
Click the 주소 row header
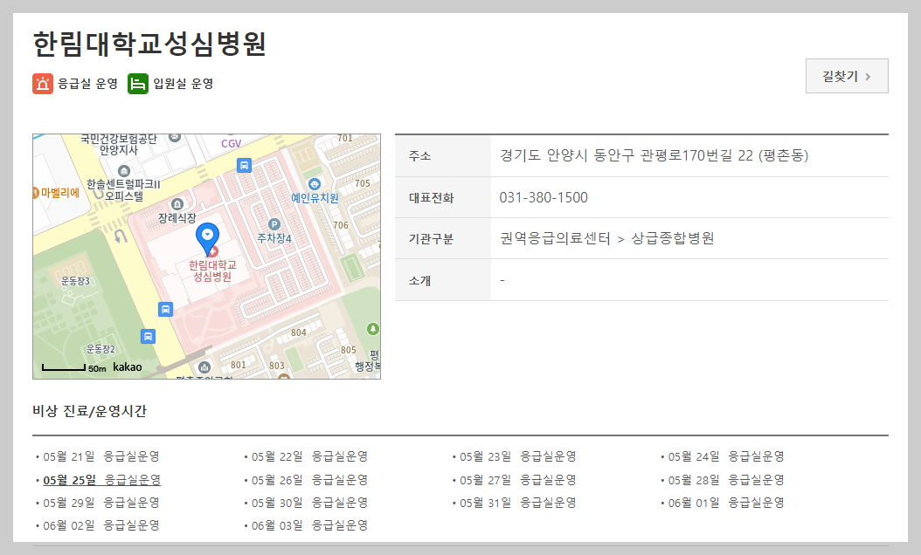pos(420,156)
